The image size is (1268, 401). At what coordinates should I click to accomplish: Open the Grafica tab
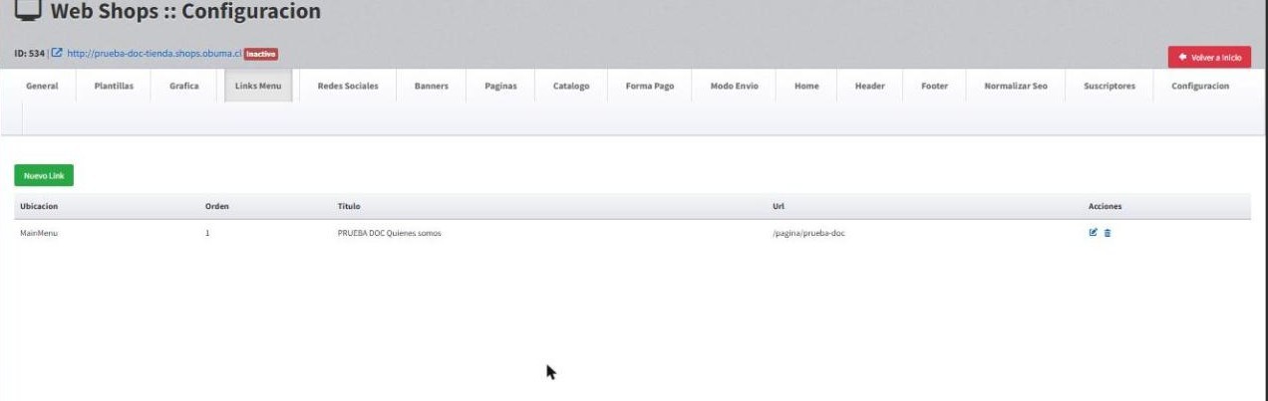point(184,86)
